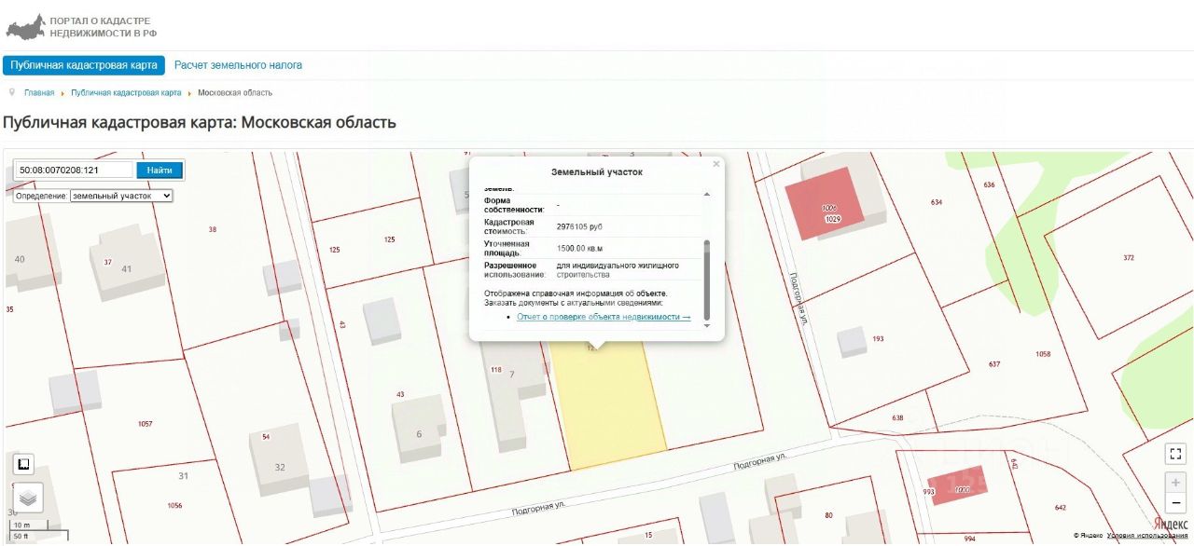Screen dimensions: 1194x546
Task: Click the parcel labeled 38
Action: 213,229
